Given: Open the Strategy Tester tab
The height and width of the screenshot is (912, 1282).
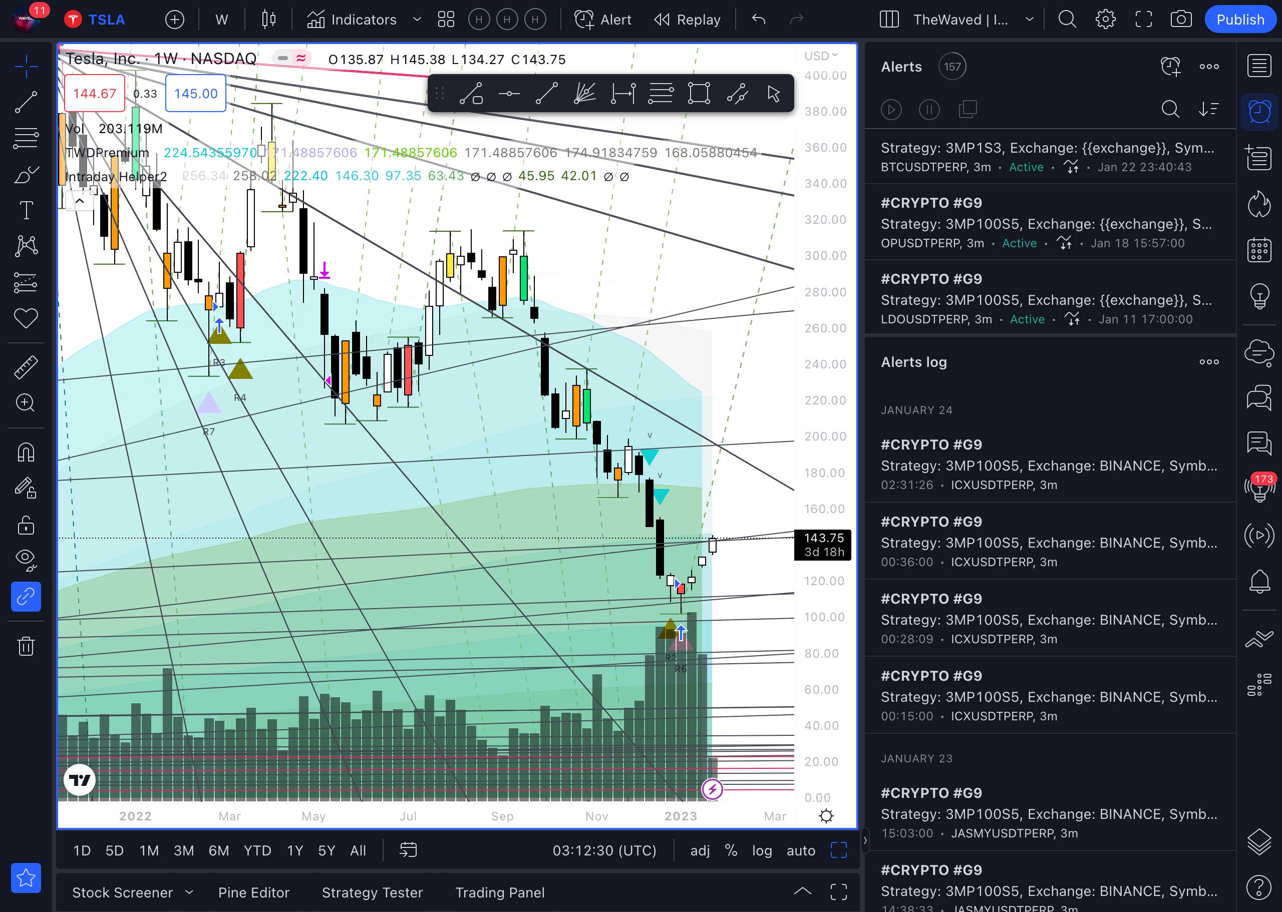Looking at the screenshot, I should (373, 892).
